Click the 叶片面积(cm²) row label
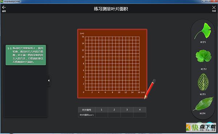Image resolution: width=218 pixels, height=134 pixels. pos(86,115)
